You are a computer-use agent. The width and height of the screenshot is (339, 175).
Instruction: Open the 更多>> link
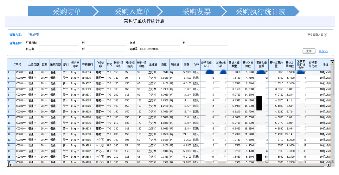323,51
